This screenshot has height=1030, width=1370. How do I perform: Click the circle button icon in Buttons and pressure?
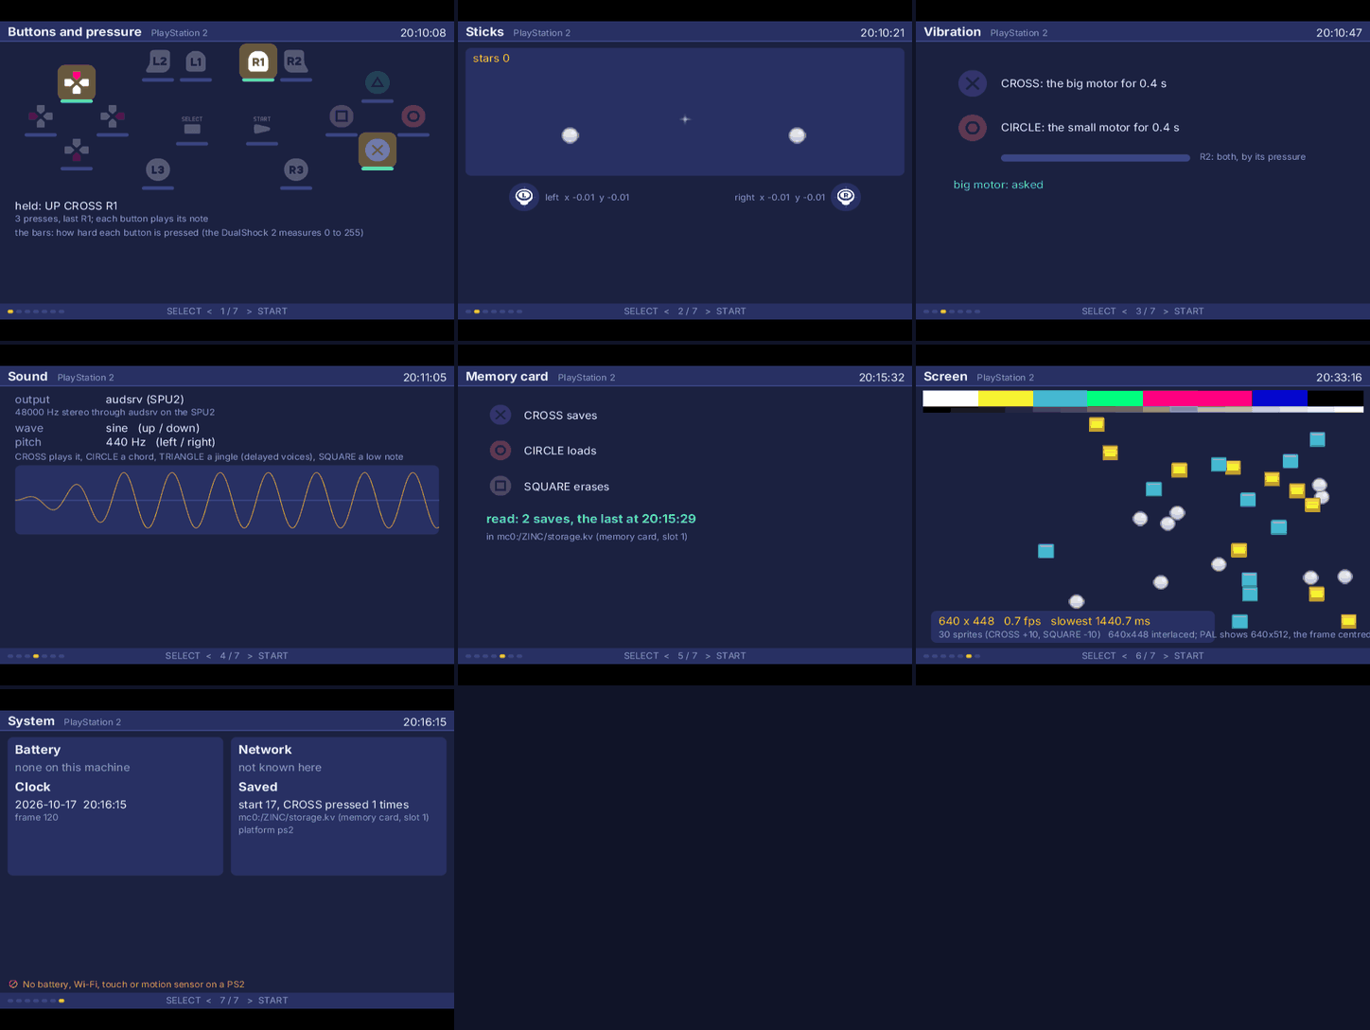(x=413, y=116)
